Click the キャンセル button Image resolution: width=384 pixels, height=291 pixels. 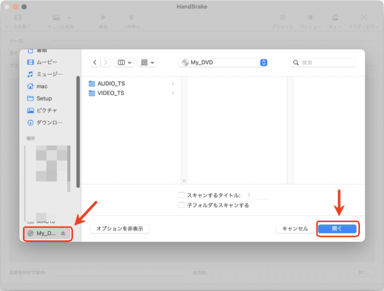pos(295,229)
